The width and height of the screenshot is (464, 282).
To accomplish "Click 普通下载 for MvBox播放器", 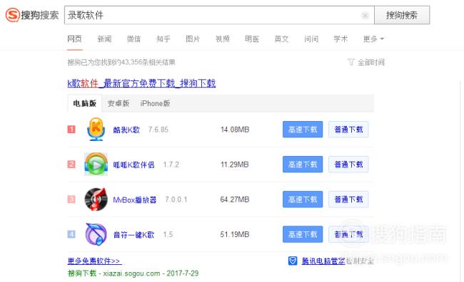I will coord(348,199).
